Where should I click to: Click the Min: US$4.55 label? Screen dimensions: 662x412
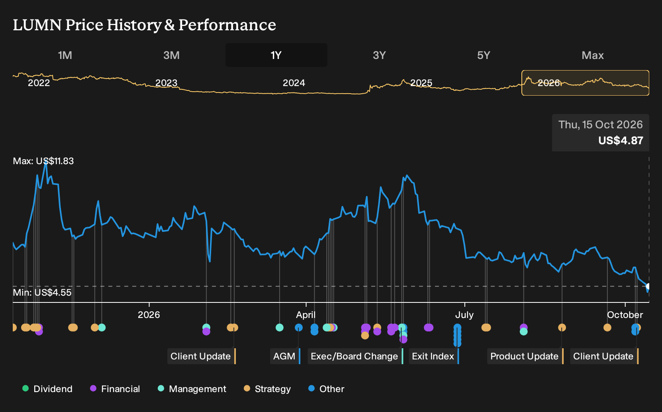[x=42, y=292]
